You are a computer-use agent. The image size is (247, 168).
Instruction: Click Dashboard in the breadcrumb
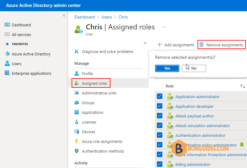tap(85, 17)
